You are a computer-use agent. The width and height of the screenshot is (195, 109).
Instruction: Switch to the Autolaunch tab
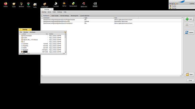click(46, 15)
